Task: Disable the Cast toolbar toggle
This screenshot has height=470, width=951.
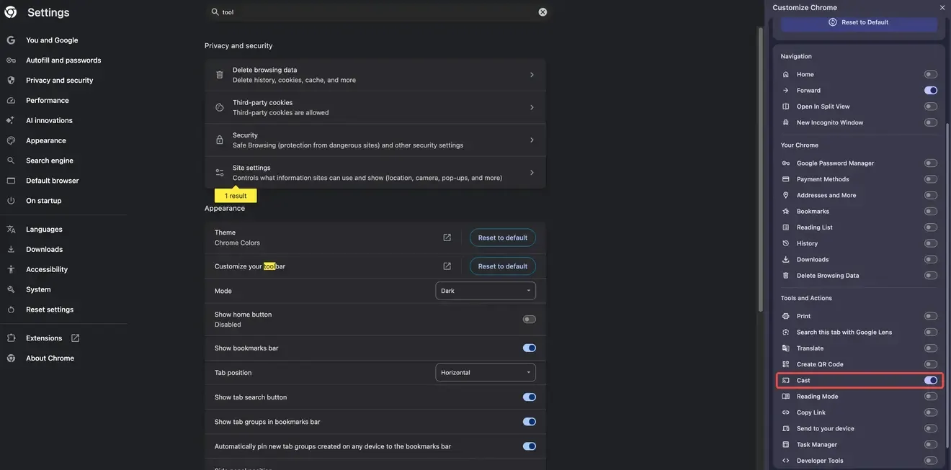Action: [x=931, y=381]
